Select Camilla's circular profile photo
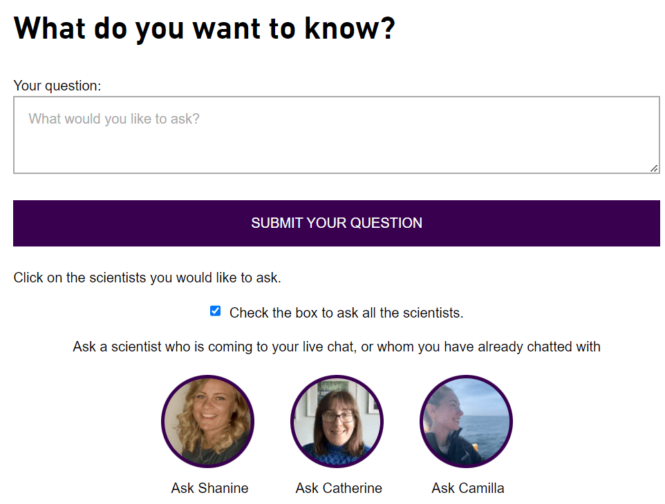The width and height of the screenshot is (665, 504). coord(467,421)
